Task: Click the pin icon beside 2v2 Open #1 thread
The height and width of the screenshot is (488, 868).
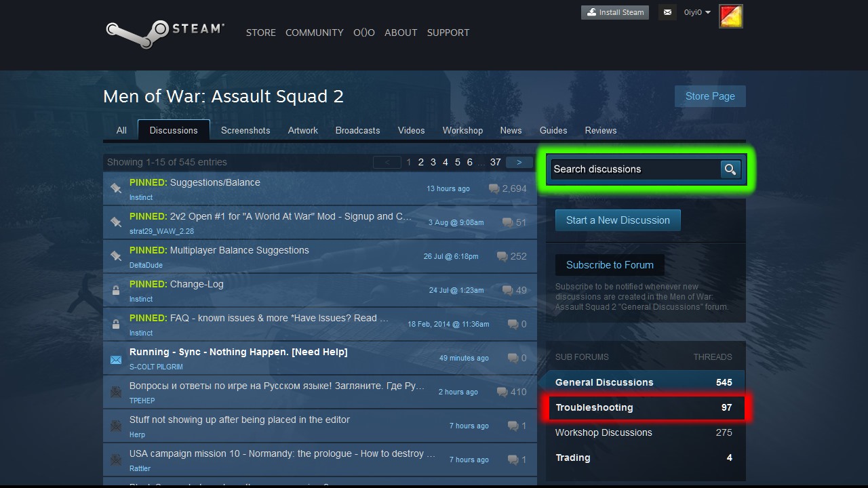Action: 116,222
